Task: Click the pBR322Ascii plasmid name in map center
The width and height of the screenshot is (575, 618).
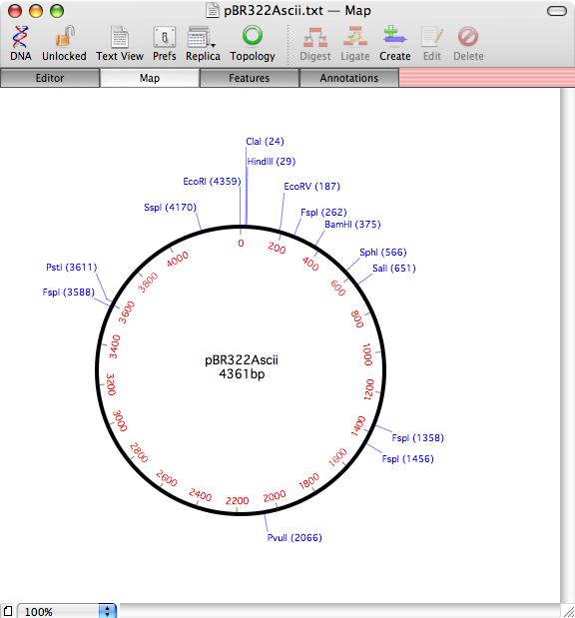Action: point(242,359)
